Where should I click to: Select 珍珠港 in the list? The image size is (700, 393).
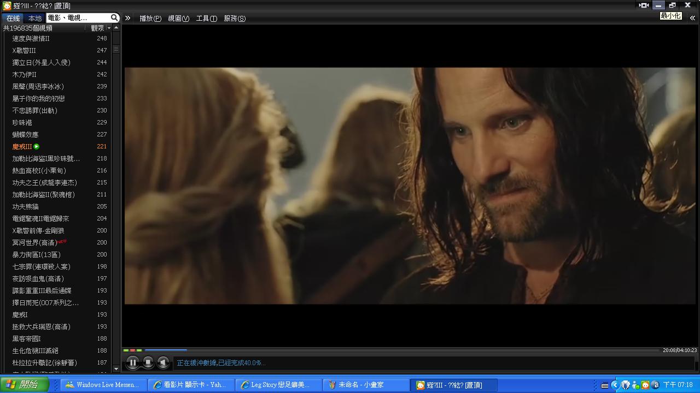pos(22,123)
